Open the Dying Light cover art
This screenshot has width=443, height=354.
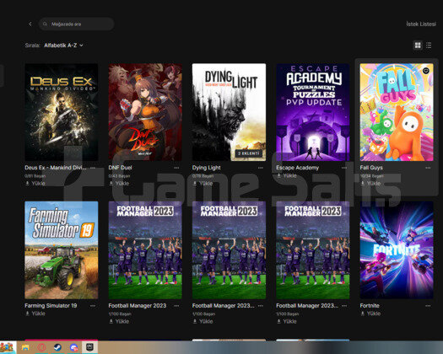[x=229, y=112]
